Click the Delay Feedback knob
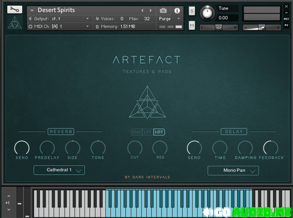293x218 pixels. (271, 147)
